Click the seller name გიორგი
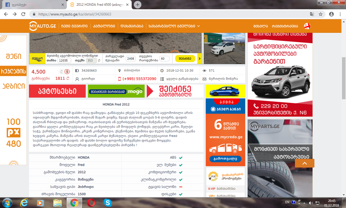Screen dimensions: 346x208 coord(88,79)
